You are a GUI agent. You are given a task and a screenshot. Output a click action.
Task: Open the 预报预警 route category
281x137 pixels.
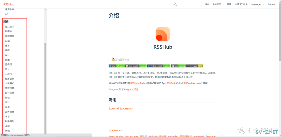(10, 88)
